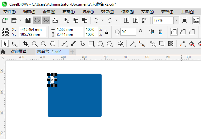
Task: Open the 文件(F) menu
Action: click(x=9, y=12)
